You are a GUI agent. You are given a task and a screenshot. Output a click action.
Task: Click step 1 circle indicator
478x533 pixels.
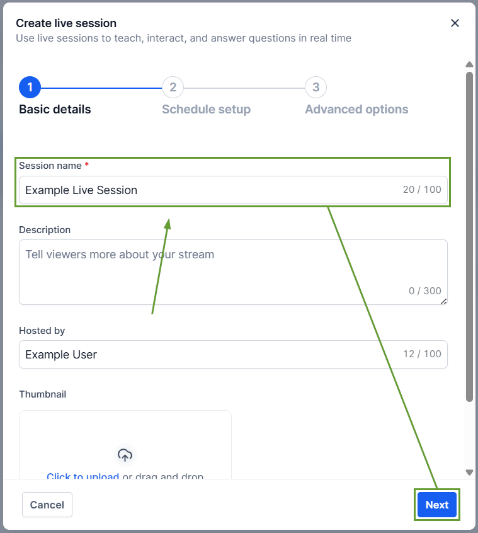pos(30,88)
